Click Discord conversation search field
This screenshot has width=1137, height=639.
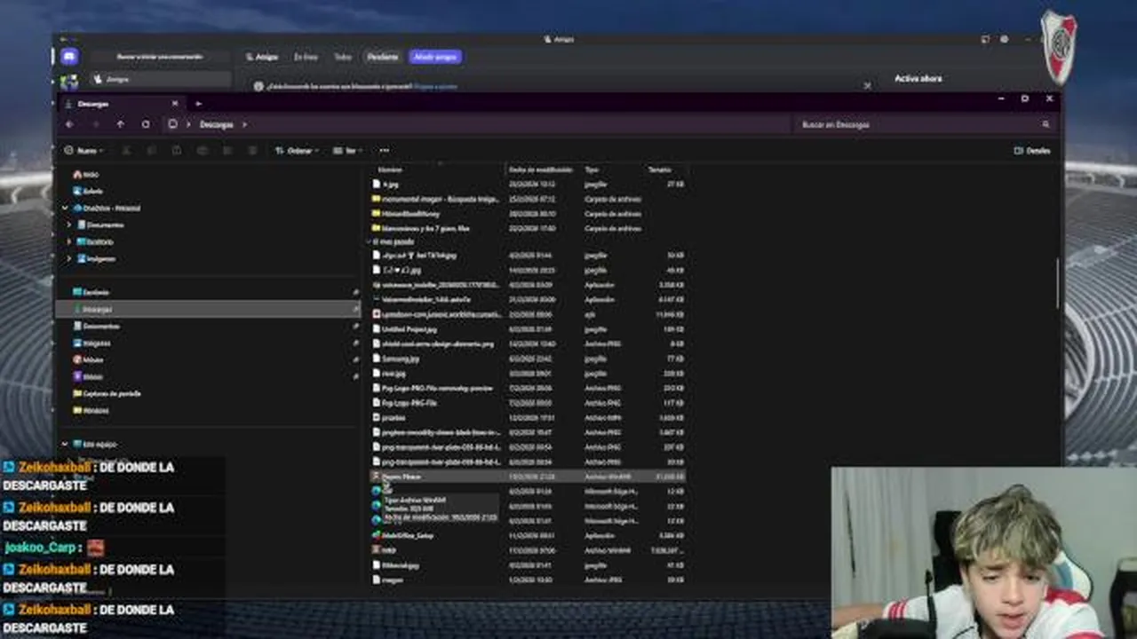point(160,57)
